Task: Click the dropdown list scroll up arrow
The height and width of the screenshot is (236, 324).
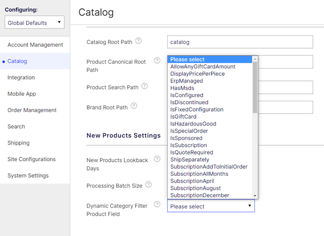Action: (x=255, y=59)
